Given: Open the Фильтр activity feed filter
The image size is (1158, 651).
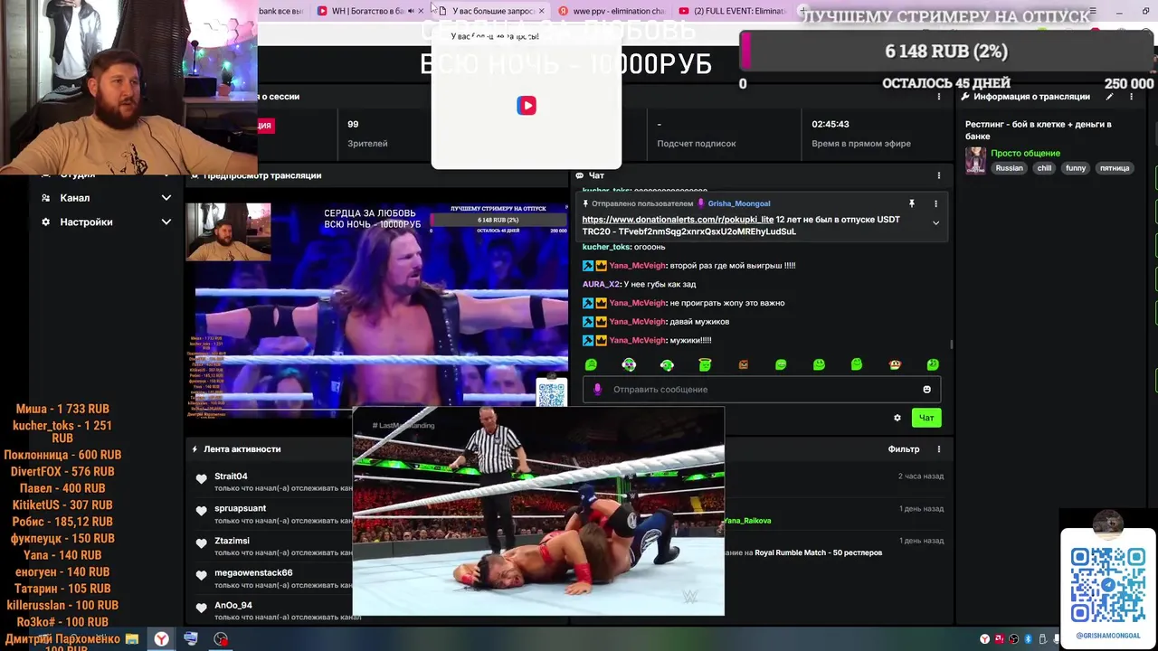Looking at the screenshot, I should coord(904,449).
